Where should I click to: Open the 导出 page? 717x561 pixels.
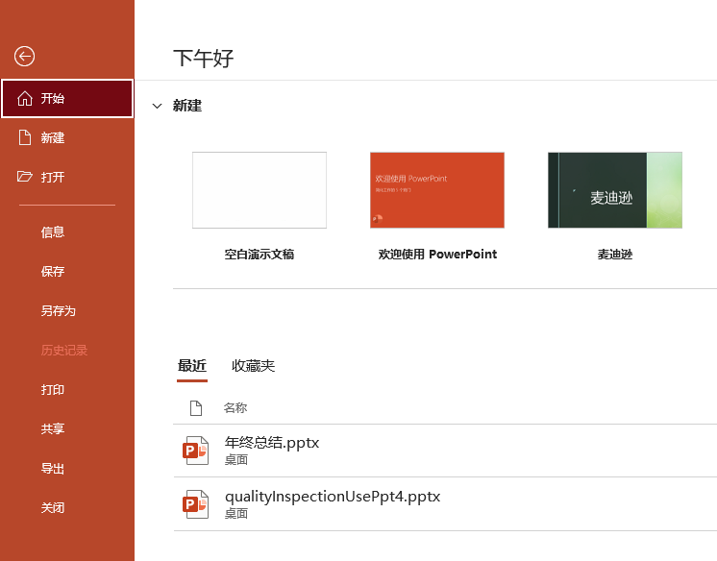point(67,468)
